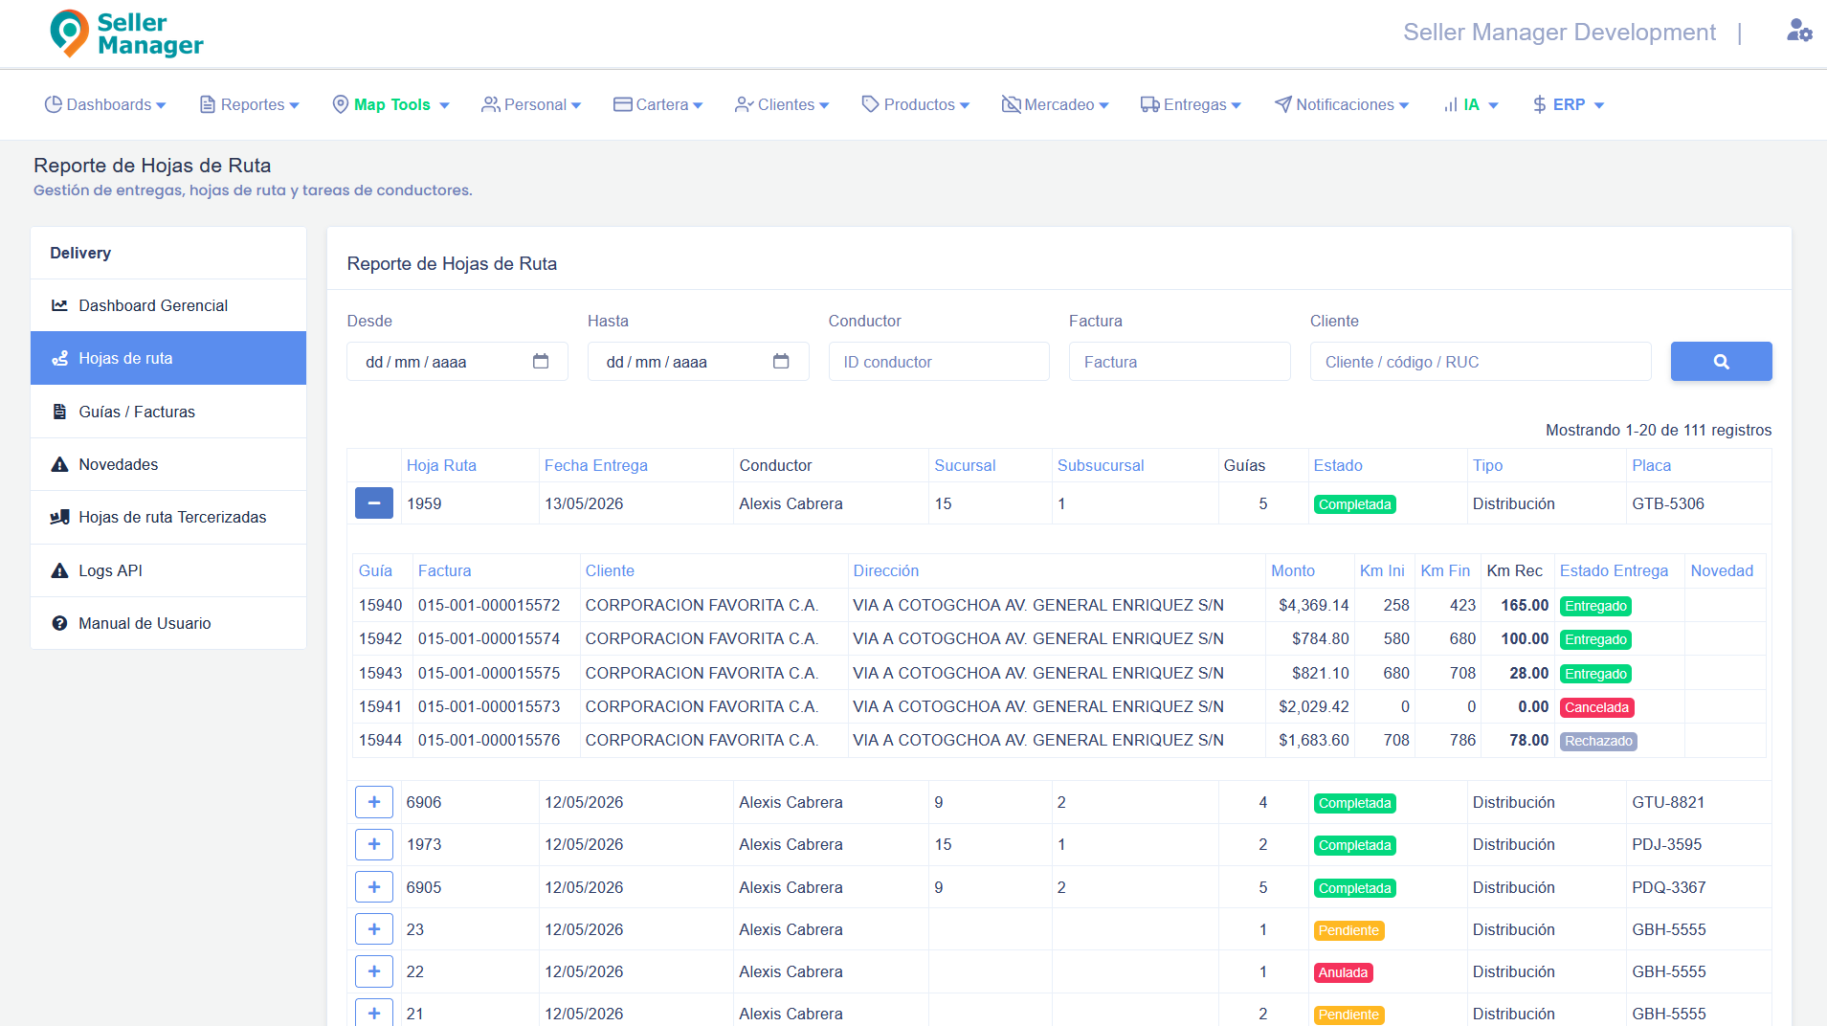1827x1026 pixels.
Task: Click the Cliente / código / RUC field
Action: pyautogui.click(x=1481, y=362)
